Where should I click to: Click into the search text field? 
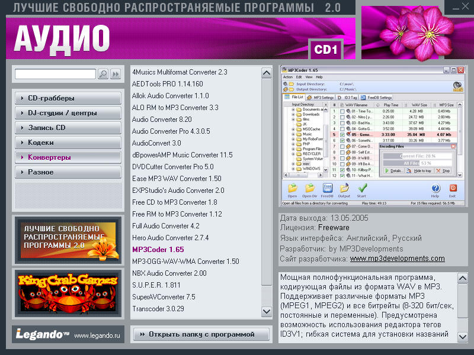pyautogui.click(x=55, y=74)
